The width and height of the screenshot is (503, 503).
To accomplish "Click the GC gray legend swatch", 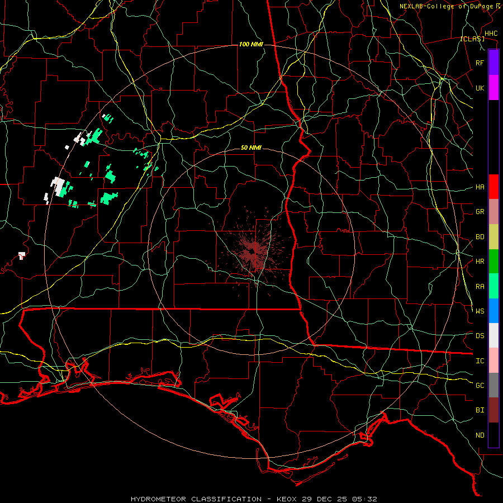I will [493, 385].
